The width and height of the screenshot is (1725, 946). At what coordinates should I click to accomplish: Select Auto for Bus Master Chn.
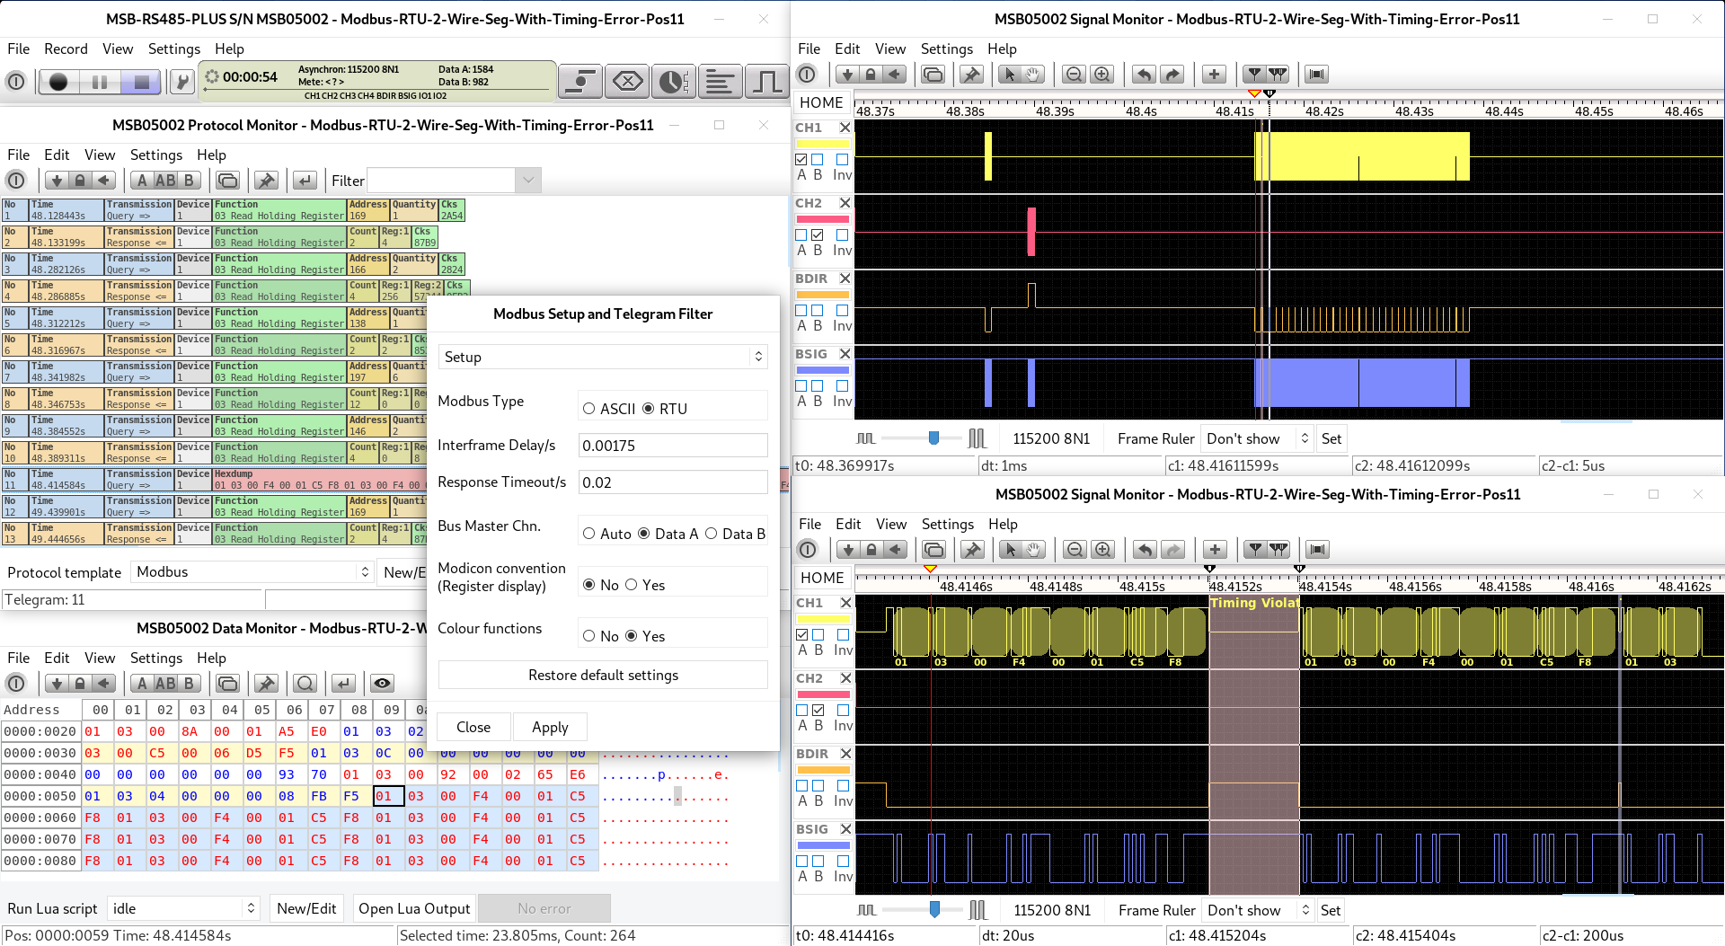pos(589,534)
